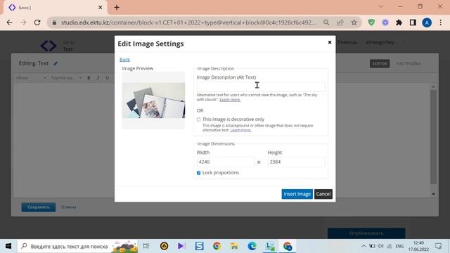Viewport: 450px width, 253px height.
Task: Switch to the НАСТРОЙКИ tab
Action: [409, 64]
